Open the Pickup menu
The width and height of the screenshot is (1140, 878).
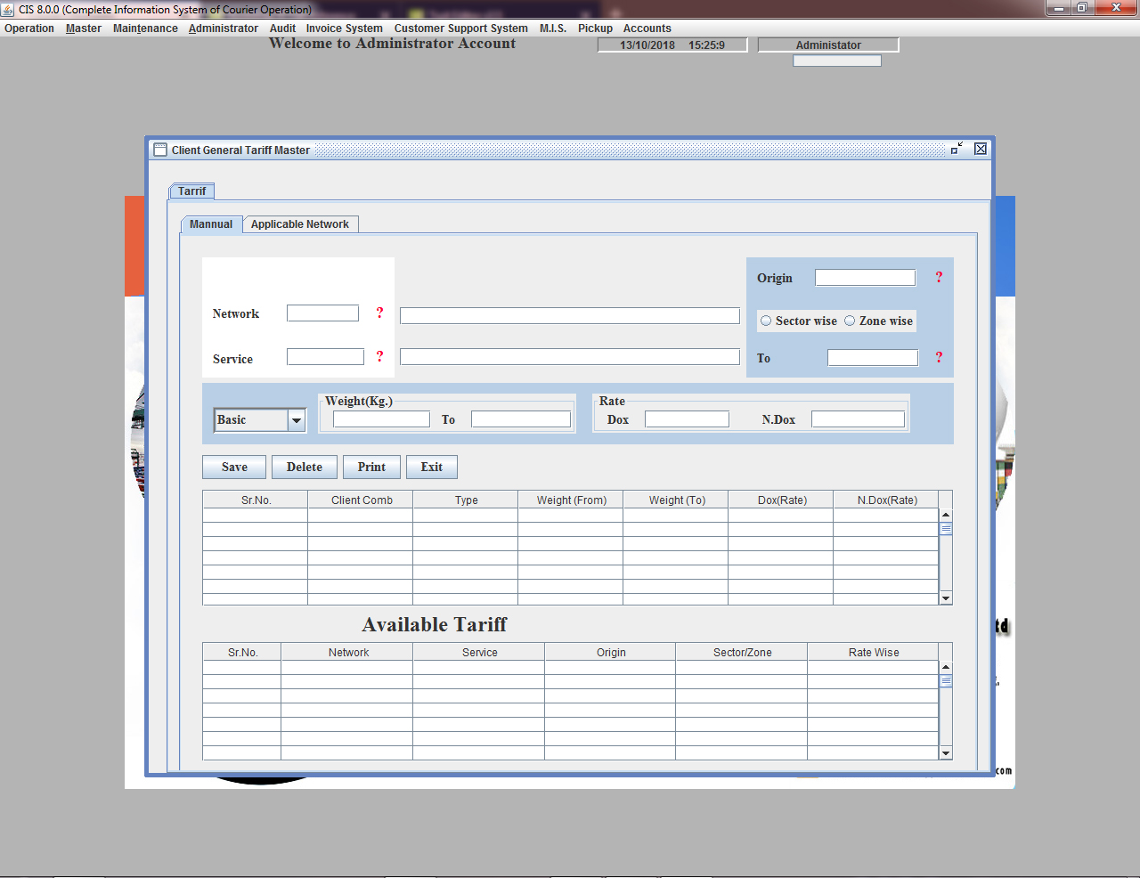595,28
